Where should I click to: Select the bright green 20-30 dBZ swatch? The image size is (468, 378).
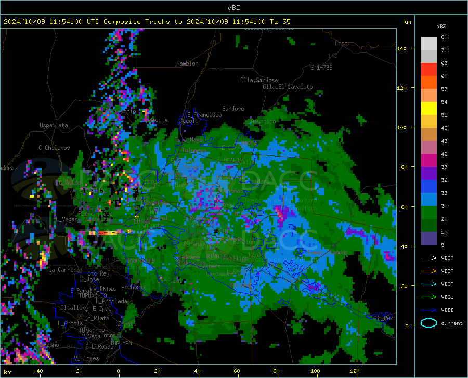click(x=428, y=213)
